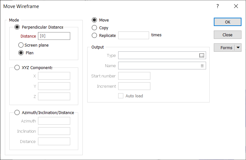Click the Close button
This screenshot has width=246, height=160.
point(227,35)
